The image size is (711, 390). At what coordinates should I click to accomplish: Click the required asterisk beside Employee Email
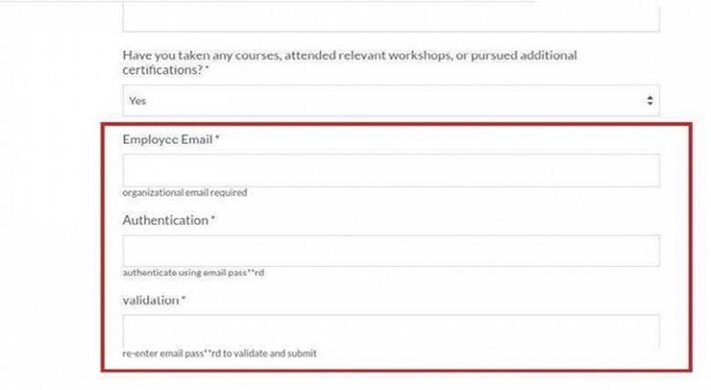tap(218, 139)
